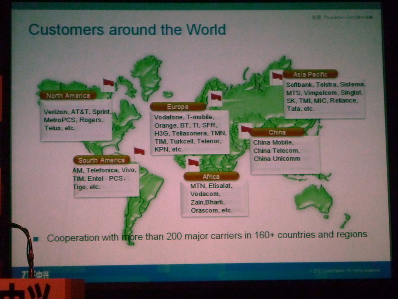Viewport: 398px width, 299px height.
Task: Click the line 'Tigo, etc.'
Action: (x=86, y=187)
